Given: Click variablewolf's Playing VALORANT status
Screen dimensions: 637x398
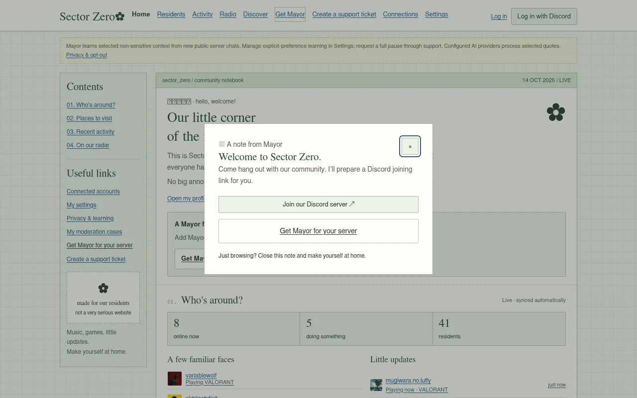Looking at the screenshot, I should (x=210, y=383).
